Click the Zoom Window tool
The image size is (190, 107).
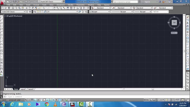click(x=61, y=8)
